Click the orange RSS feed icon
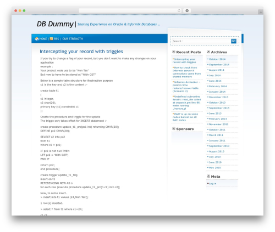 52,39
